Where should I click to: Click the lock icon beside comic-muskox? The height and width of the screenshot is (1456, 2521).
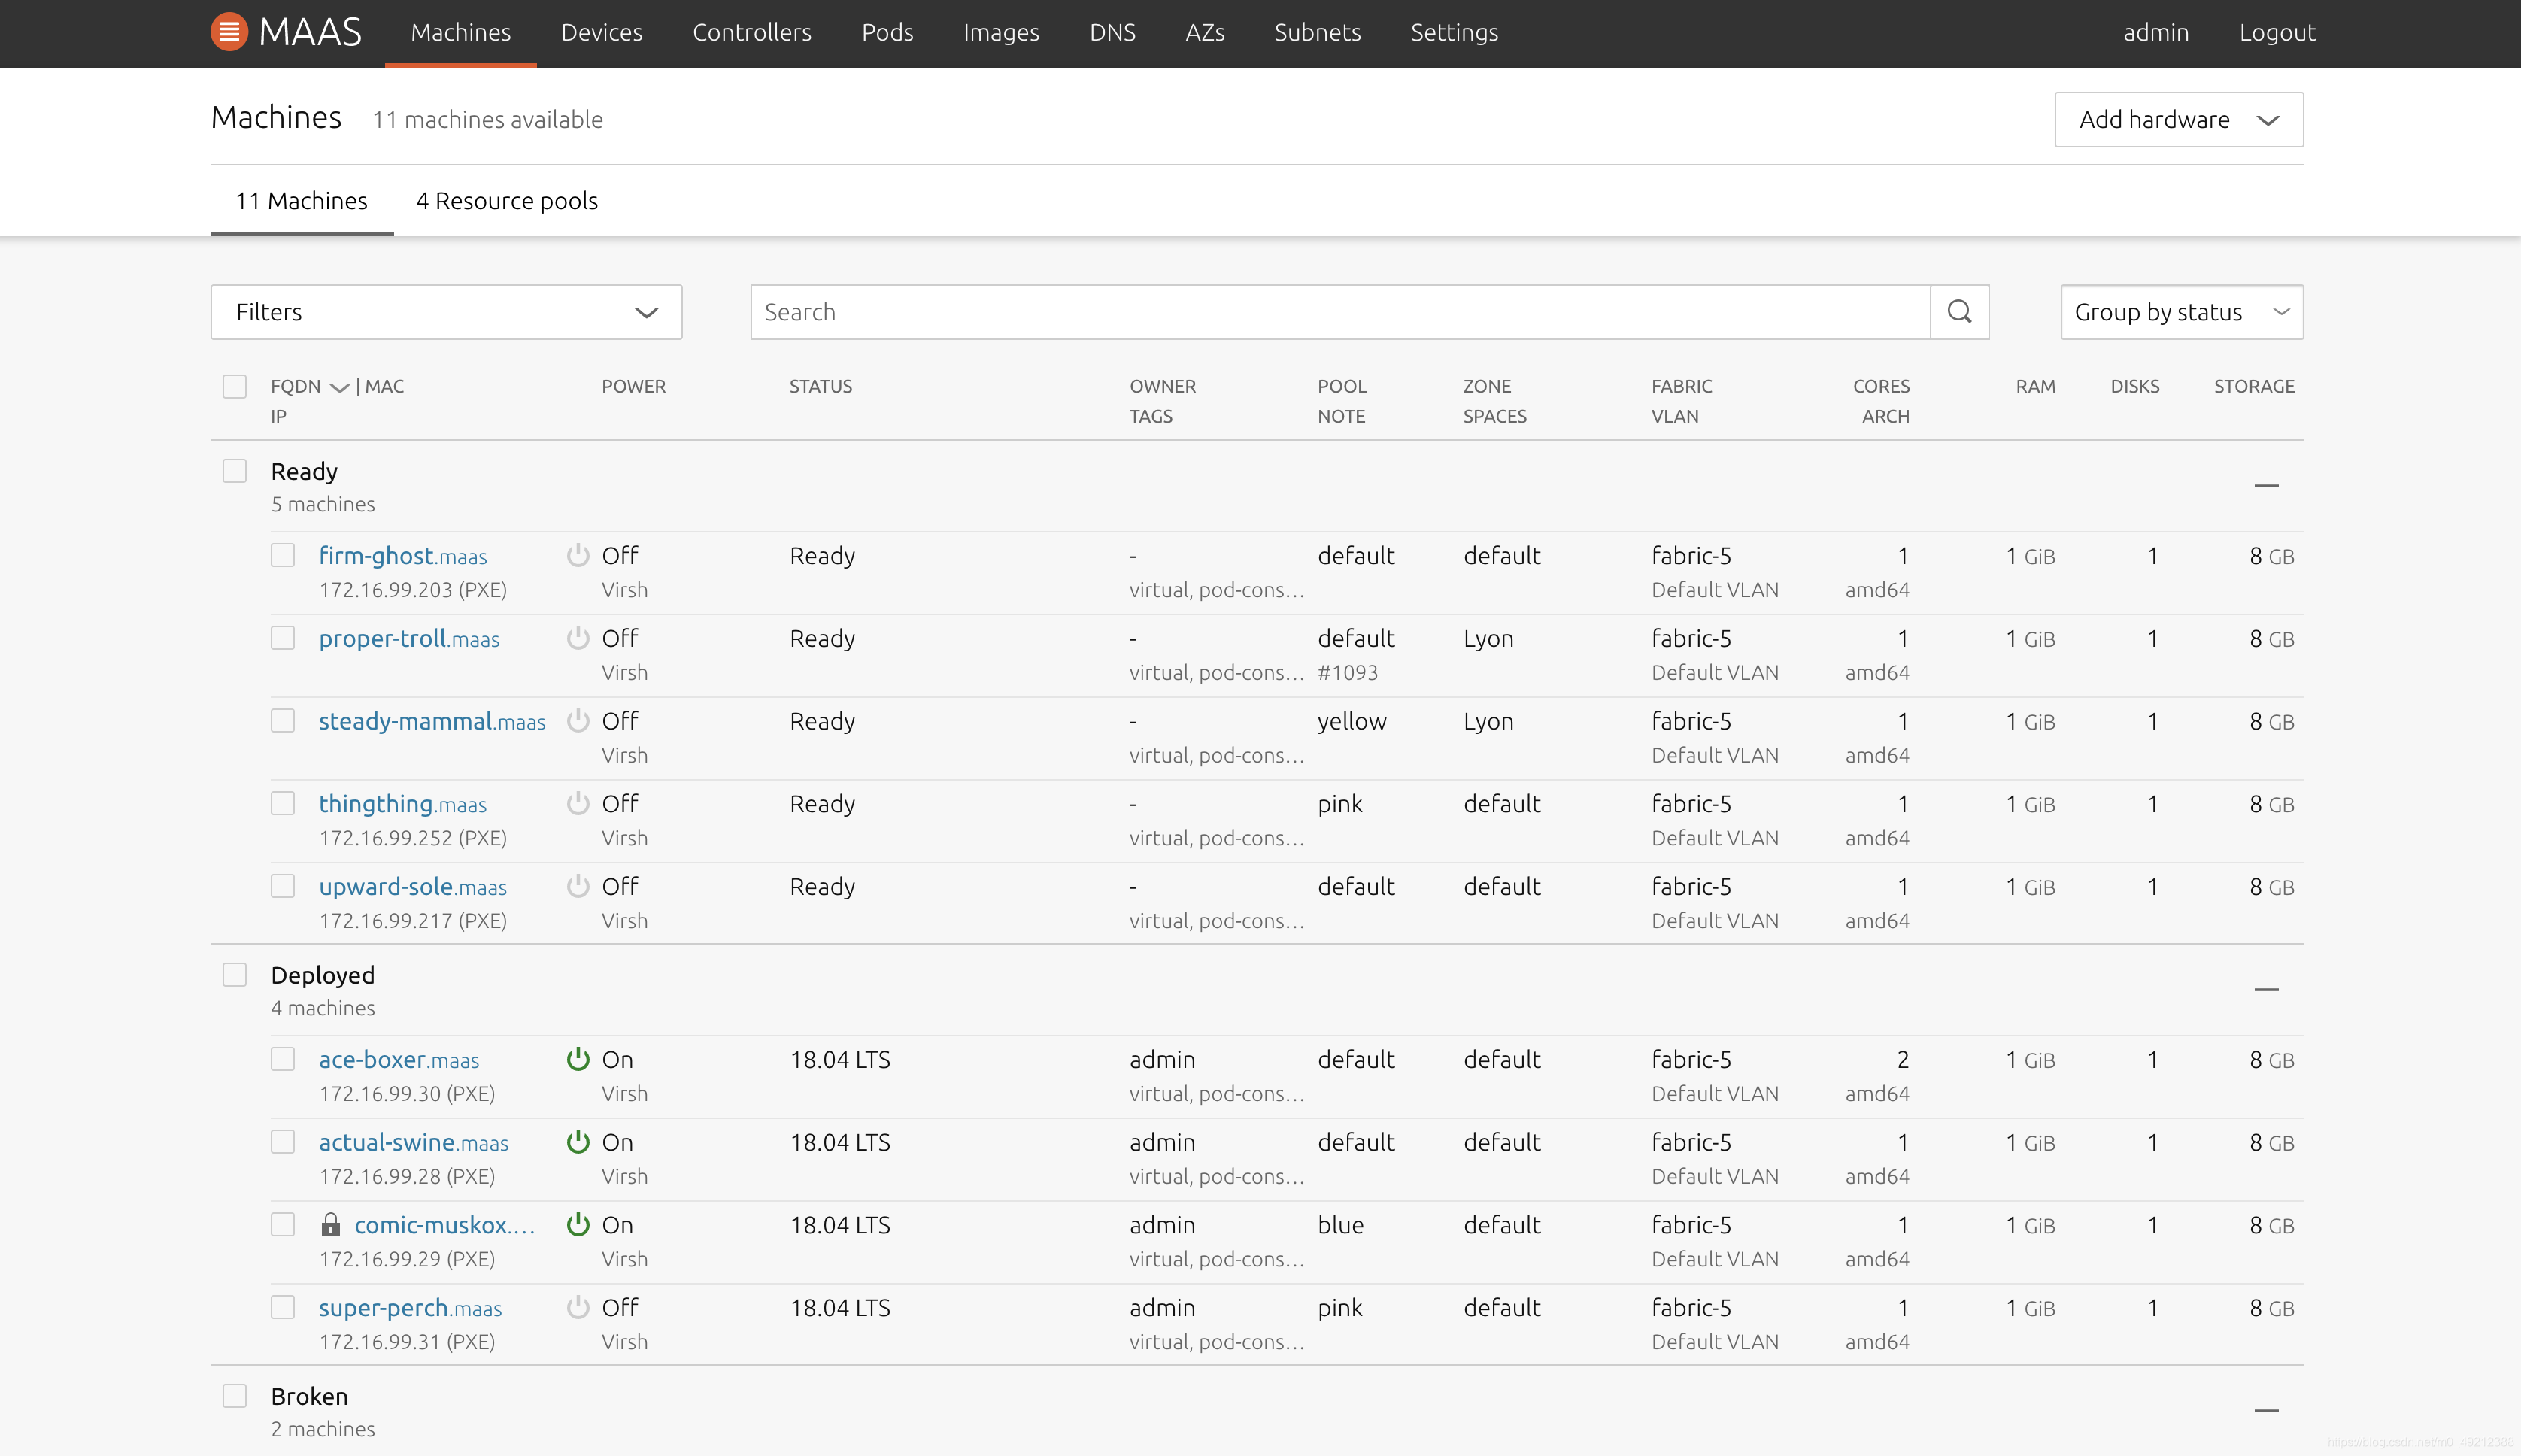[331, 1225]
